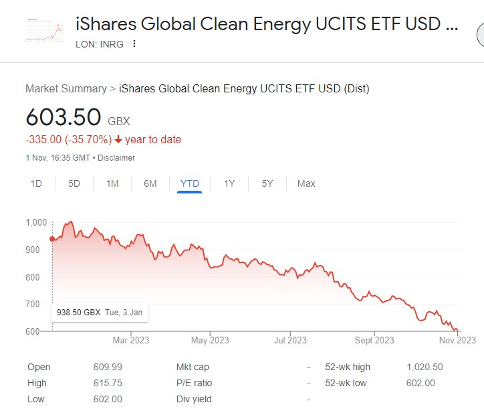Open the Disclaimer link

[118, 158]
